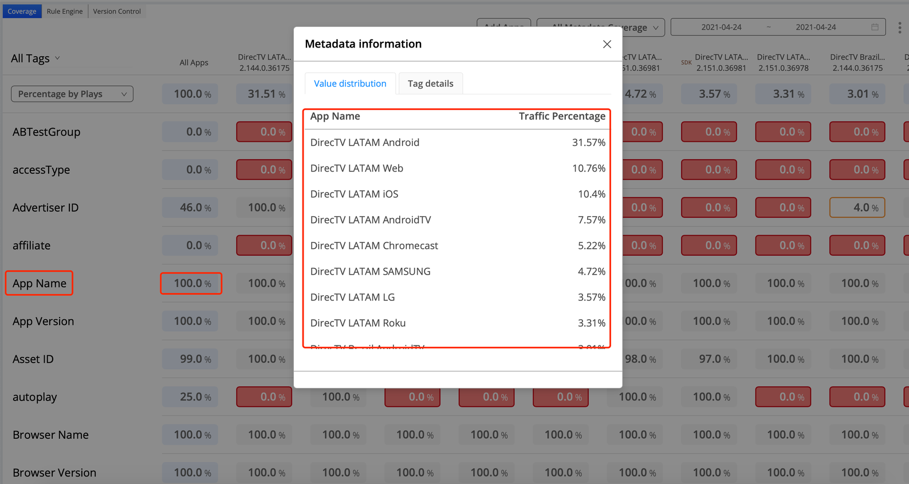
Task: Select the DirecTV LATAM Chromecast row
Action: click(458, 245)
